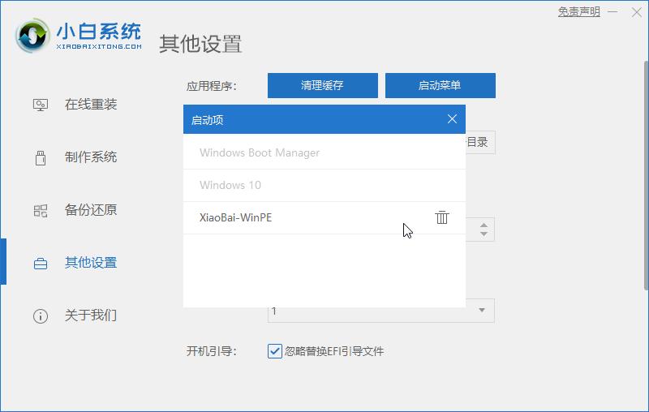Close the 小白系统 window
The image size is (649, 412).
pyautogui.click(x=637, y=12)
